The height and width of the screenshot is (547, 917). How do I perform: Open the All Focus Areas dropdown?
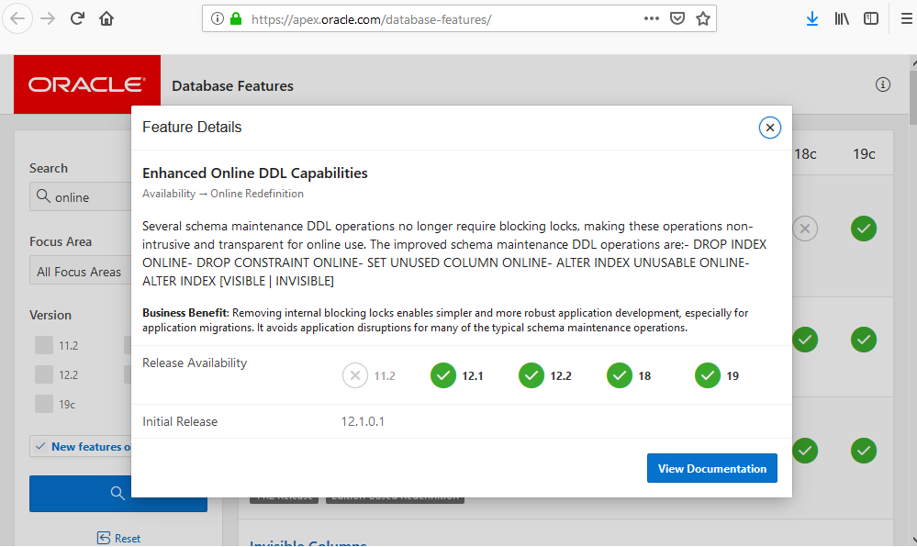(81, 272)
